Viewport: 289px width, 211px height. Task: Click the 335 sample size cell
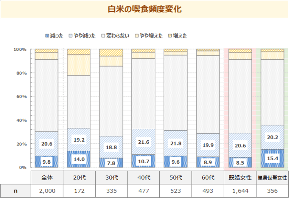point(111,191)
